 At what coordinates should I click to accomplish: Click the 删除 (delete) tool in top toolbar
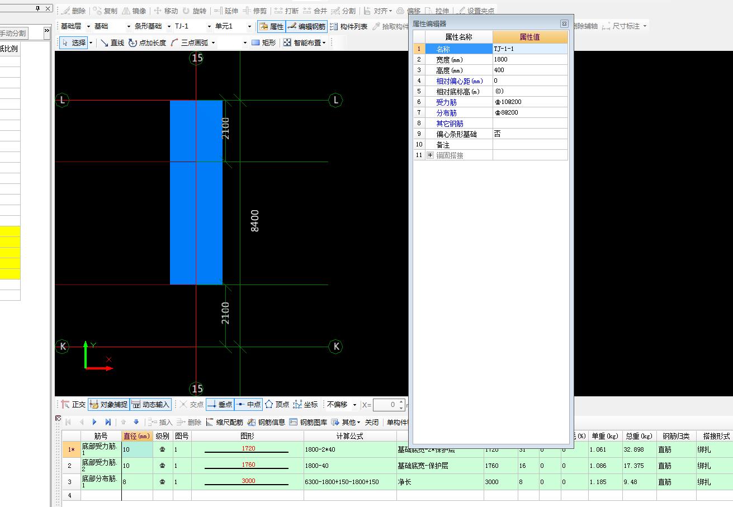73,11
